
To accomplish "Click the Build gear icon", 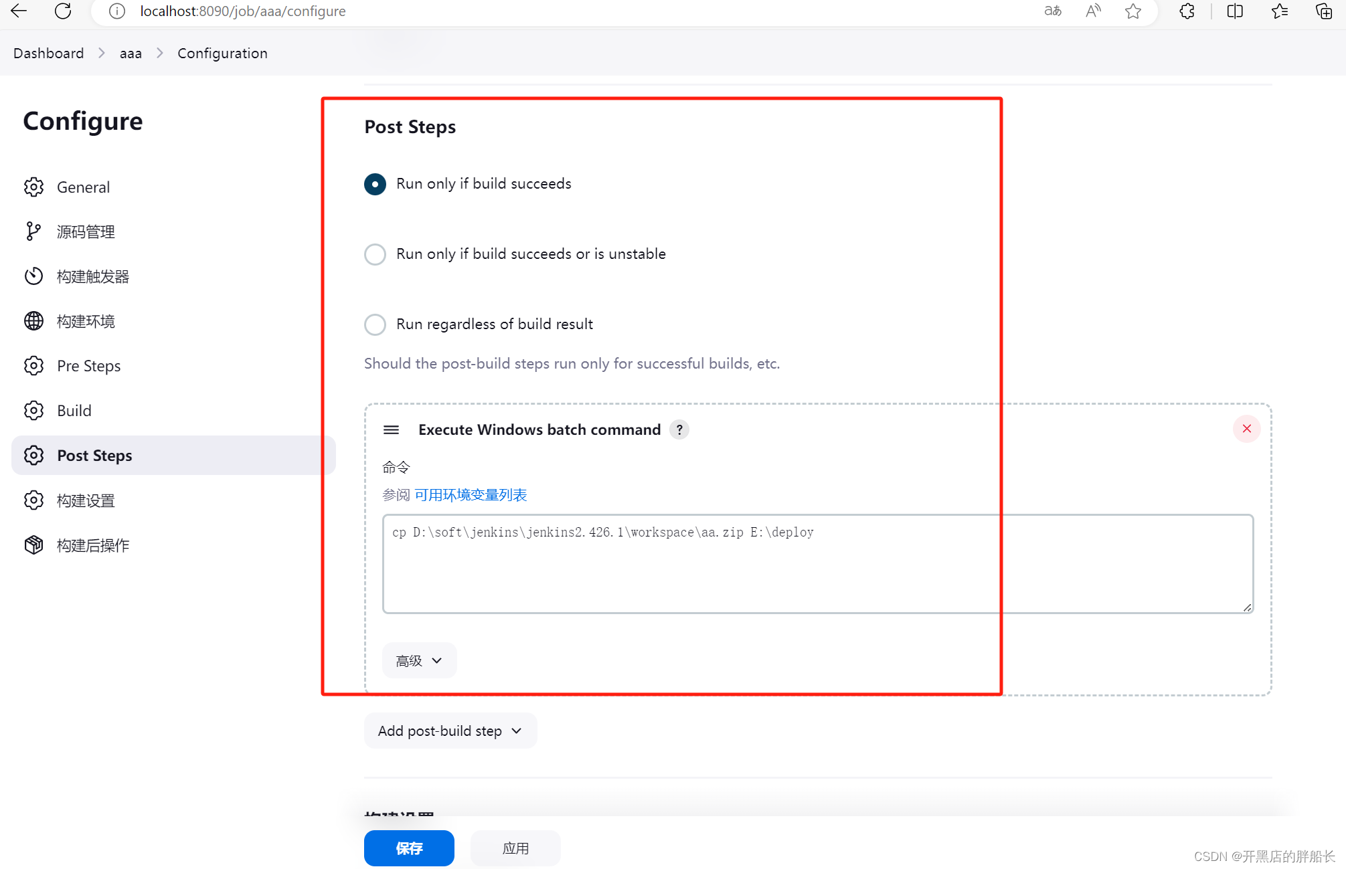I will coord(33,411).
